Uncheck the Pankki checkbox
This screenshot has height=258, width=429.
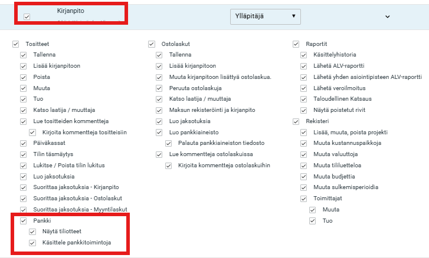[24, 221]
